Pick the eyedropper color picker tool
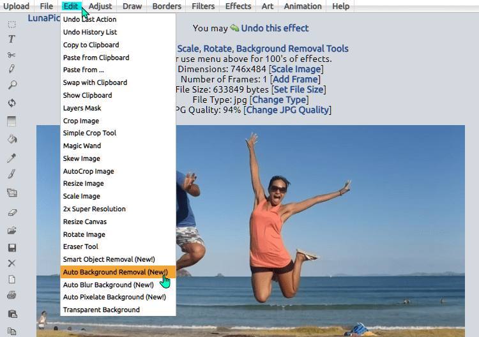The image size is (479, 337). tap(11, 158)
